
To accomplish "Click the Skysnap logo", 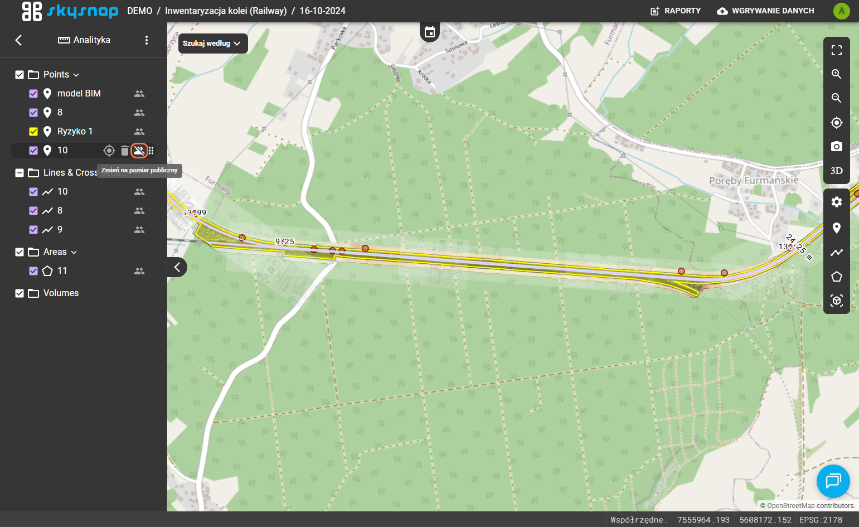I will click(70, 11).
